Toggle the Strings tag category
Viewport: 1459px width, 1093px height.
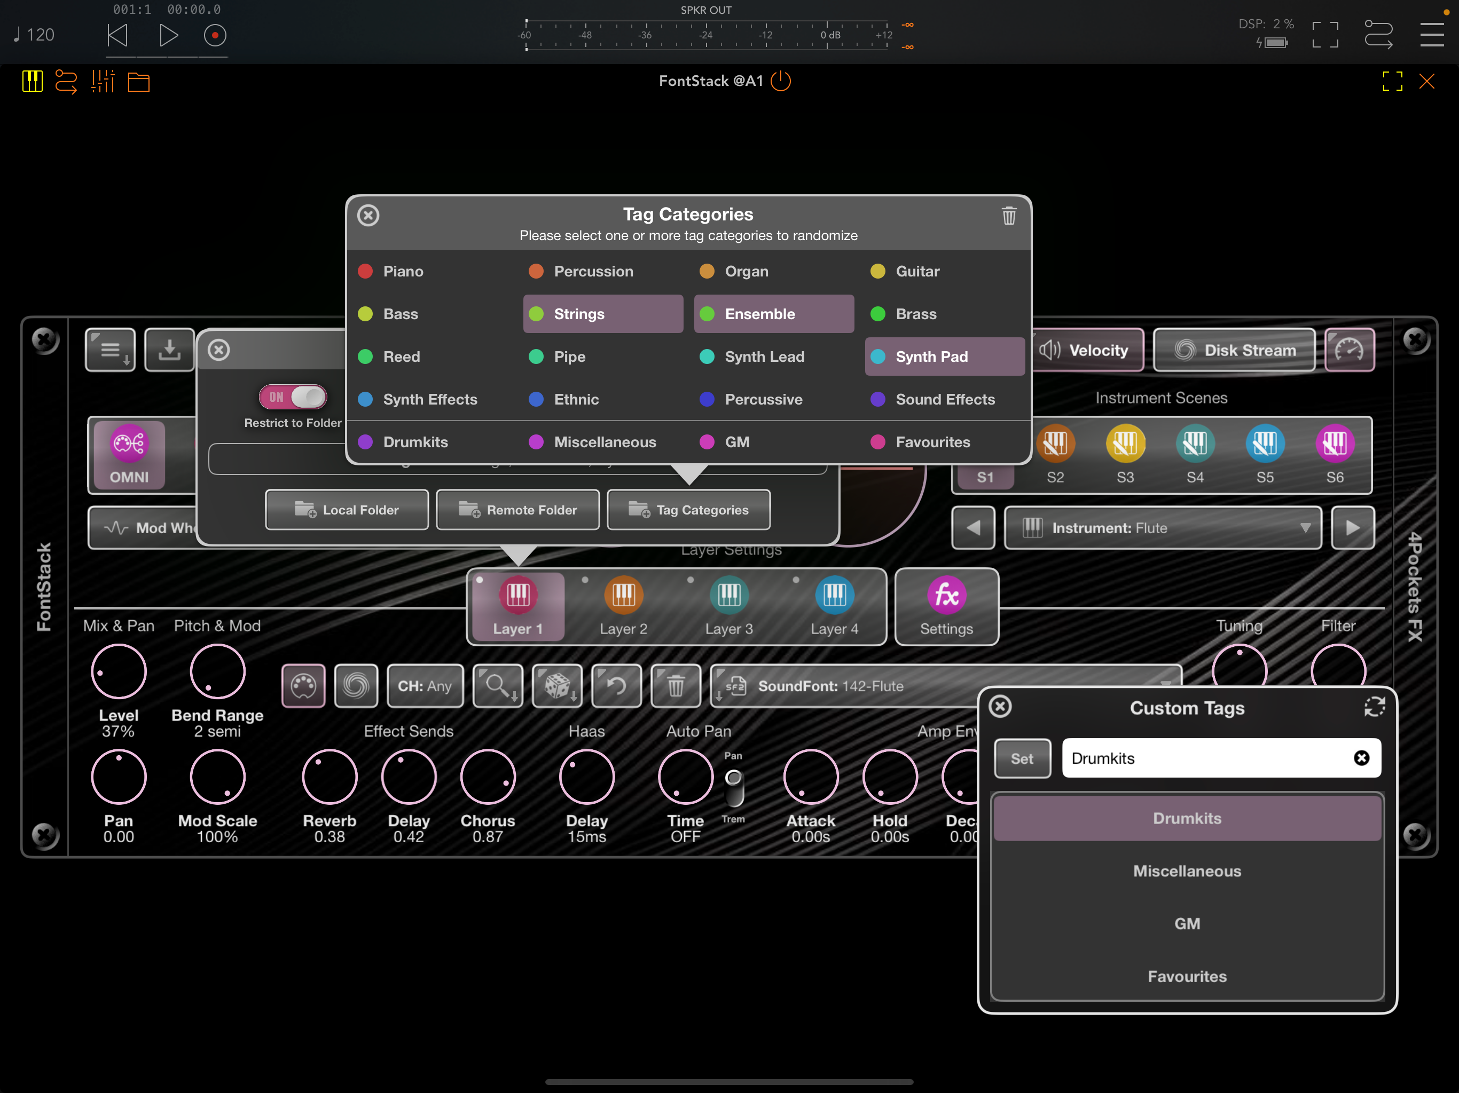pos(603,314)
